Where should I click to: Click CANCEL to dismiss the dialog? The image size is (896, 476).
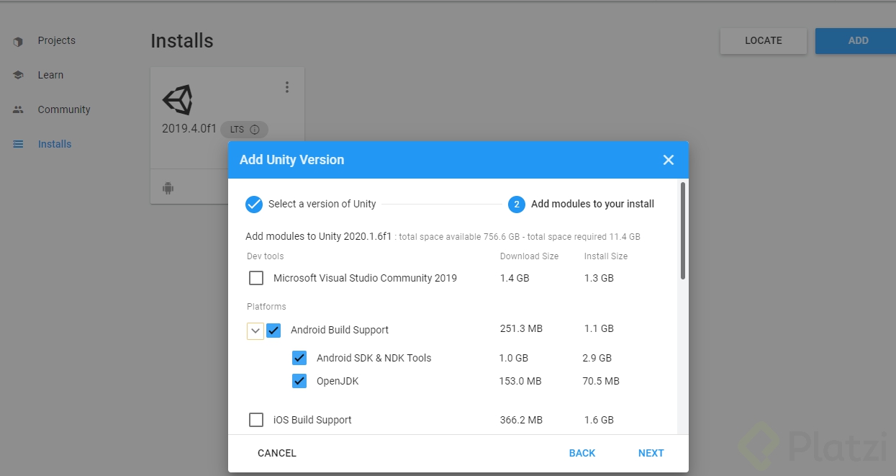pyautogui.click(x=277, y=453)
